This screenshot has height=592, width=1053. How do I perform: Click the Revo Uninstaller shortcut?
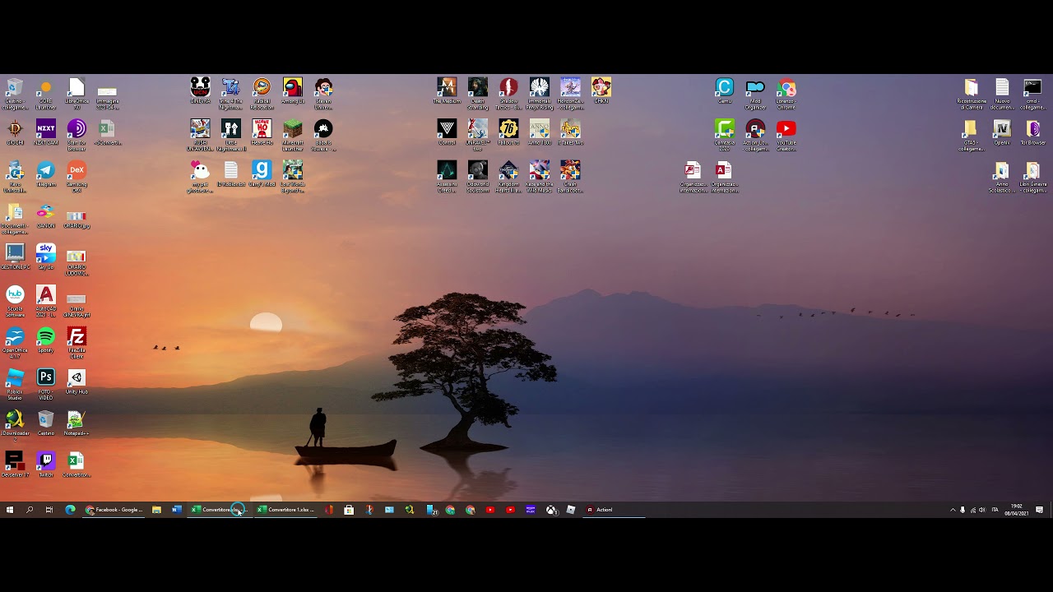coord(15,178)
